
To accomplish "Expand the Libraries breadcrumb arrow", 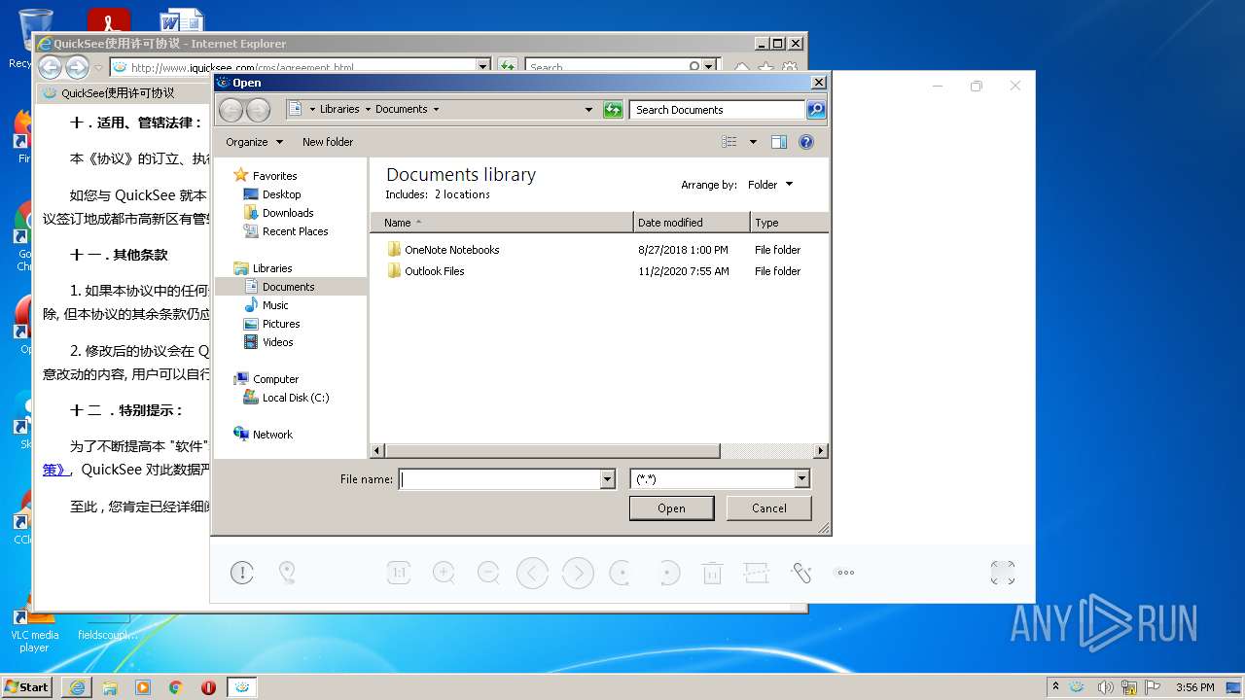I will 367,110.
